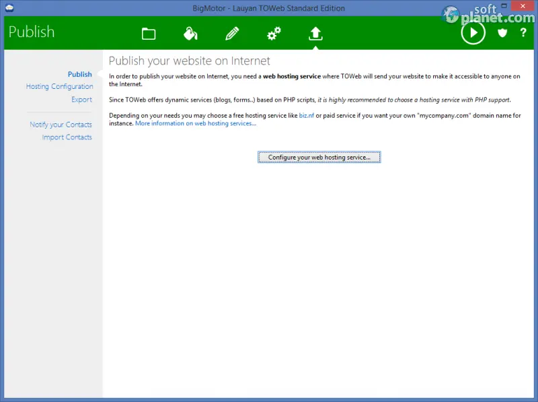The width and height of the screenshot is (538, 402).
Task: Open the shield license icon
Action: (502, 32)
